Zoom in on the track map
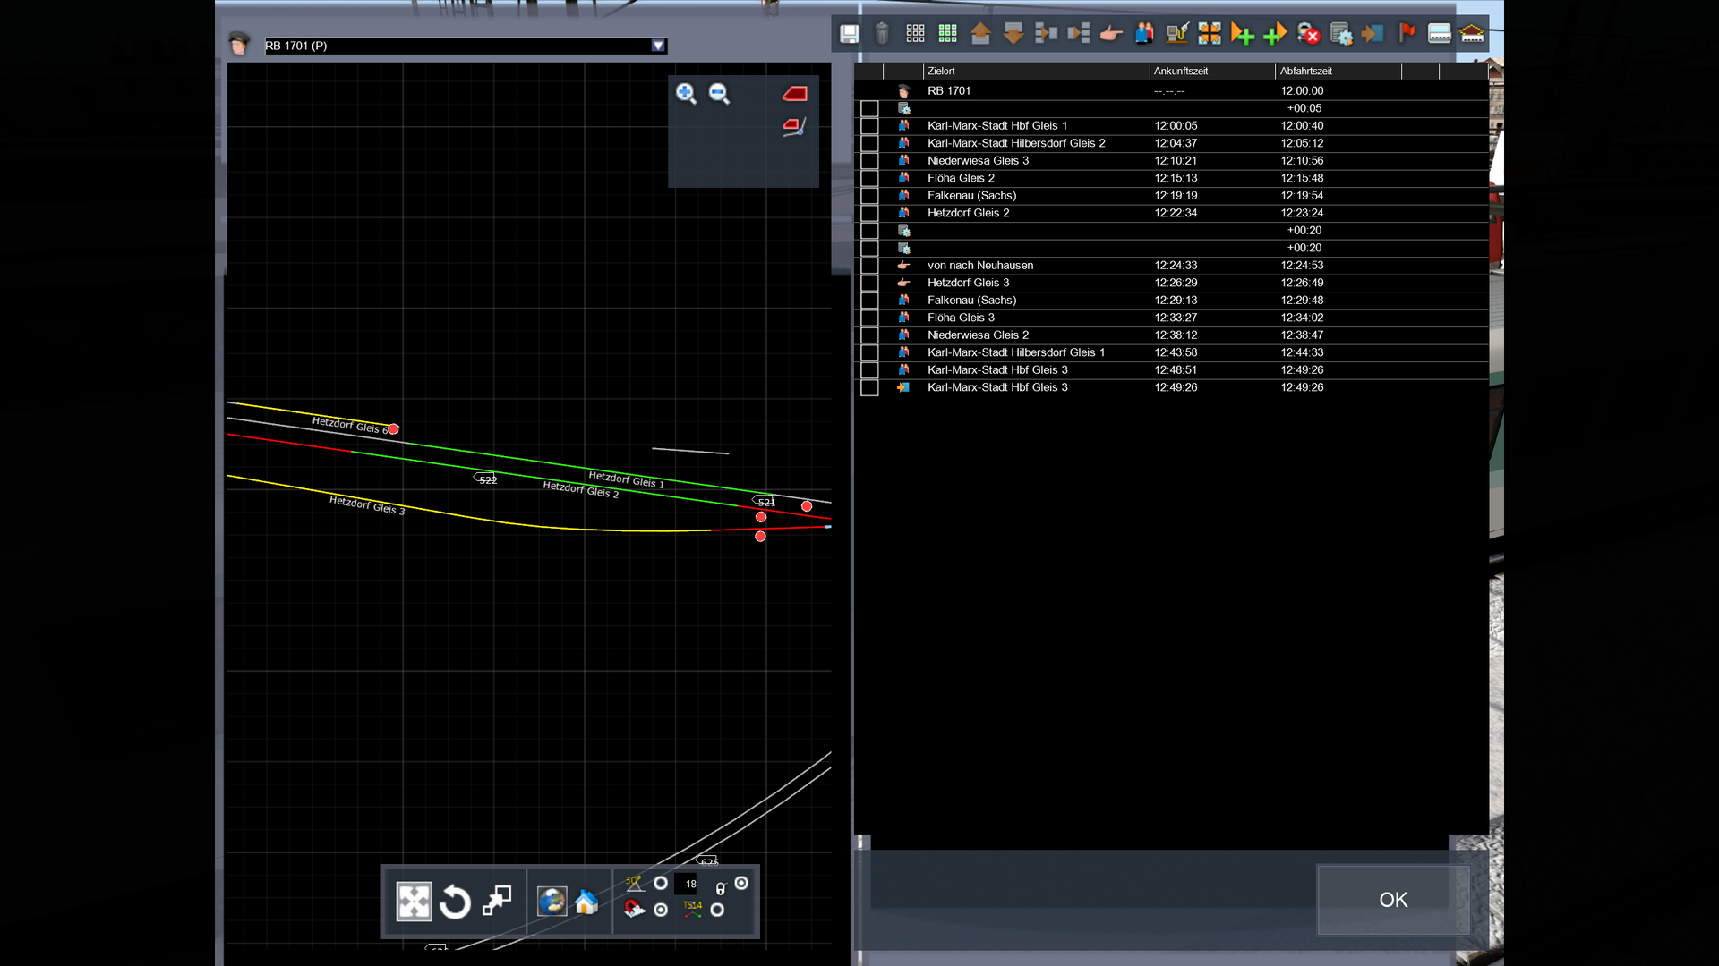This screenshot has height=966, width=1719. pos(686,94)
